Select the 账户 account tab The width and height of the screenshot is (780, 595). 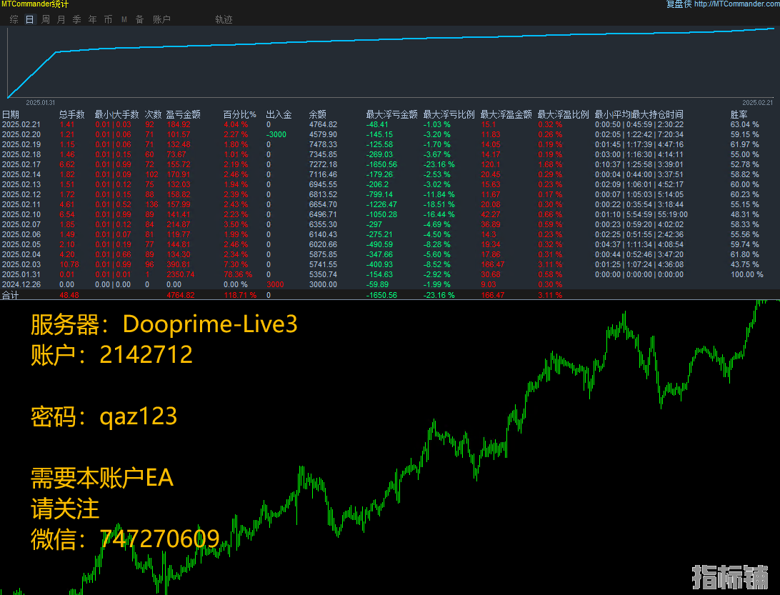pos(161,19)
